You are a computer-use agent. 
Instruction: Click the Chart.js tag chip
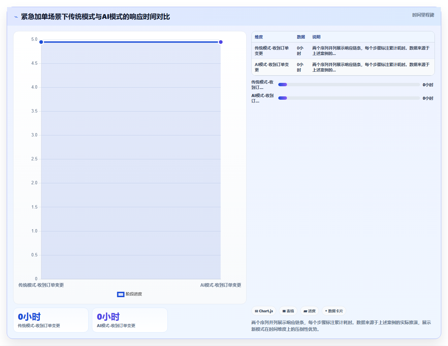[x=264, y=311]
